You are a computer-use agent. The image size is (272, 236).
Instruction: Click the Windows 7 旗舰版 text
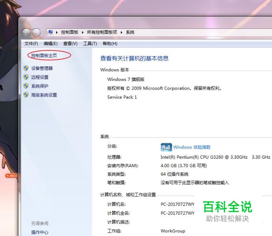pos(126,79)
